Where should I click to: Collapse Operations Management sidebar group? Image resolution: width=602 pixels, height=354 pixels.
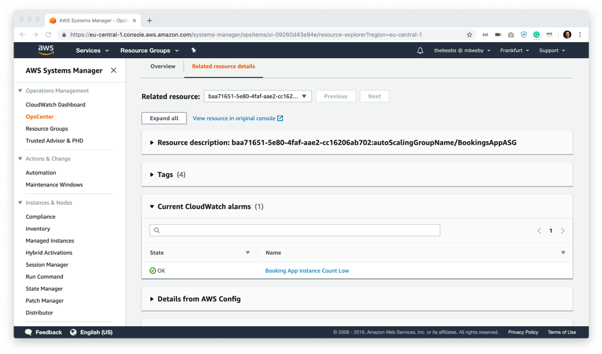click(x=20, y=91)
